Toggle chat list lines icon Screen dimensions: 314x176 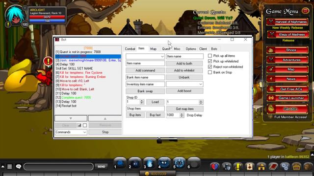click(10, 166)
